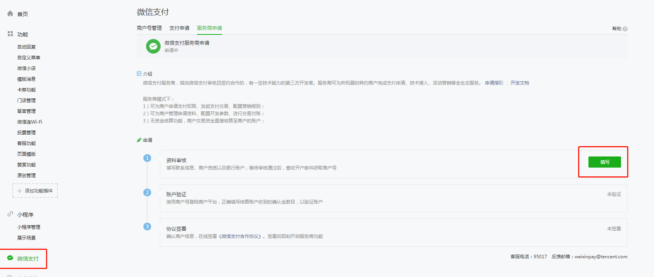Image resolution: width=654 pixels, height=277 pixels.
Task: Click 添加功能插件 button
Action: [x=35, y=191]
